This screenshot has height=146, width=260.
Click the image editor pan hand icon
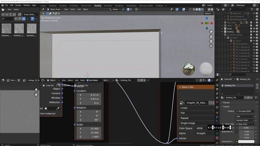coord(36,94)
